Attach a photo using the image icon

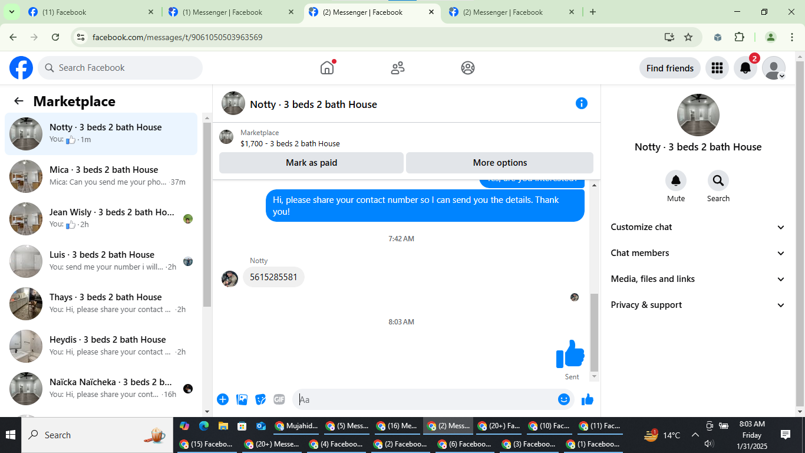point(242,399)
